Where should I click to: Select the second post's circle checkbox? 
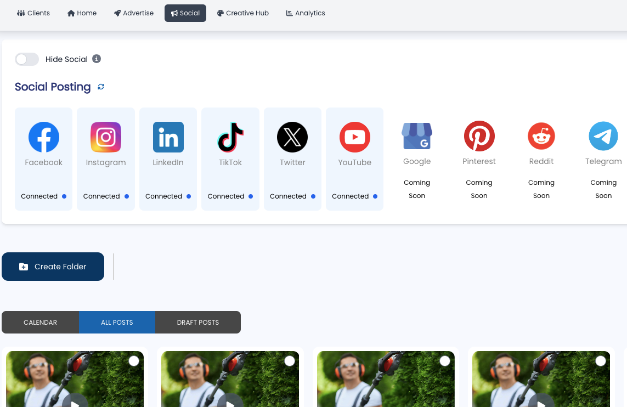[x=290, y=361]
